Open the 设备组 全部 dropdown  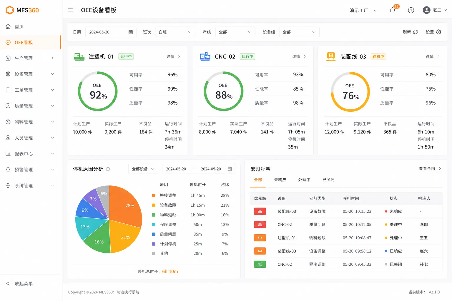click(x=299, y=32)
